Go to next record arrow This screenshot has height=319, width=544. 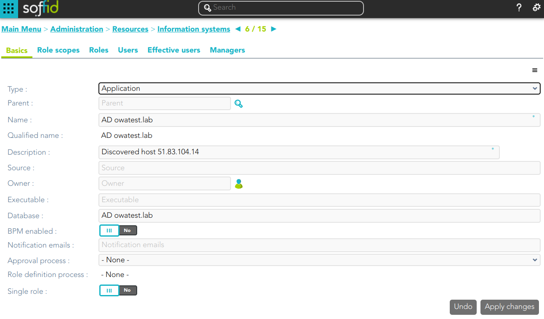(x=274, y=29)
